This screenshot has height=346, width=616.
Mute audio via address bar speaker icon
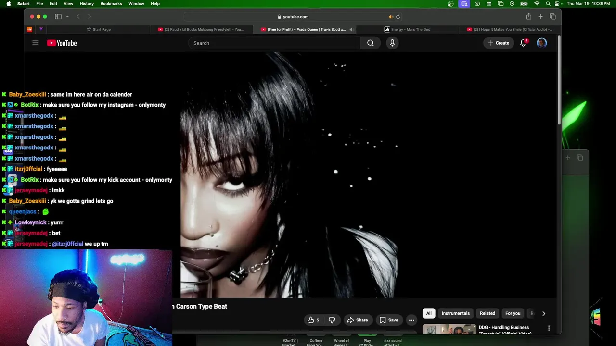pyautogui.click(x=390, y=17)
